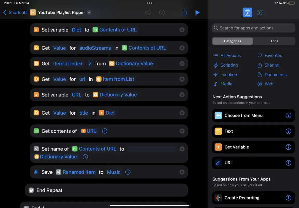
Task: Open the All Actions list
Action: click(x=230, y=55)
